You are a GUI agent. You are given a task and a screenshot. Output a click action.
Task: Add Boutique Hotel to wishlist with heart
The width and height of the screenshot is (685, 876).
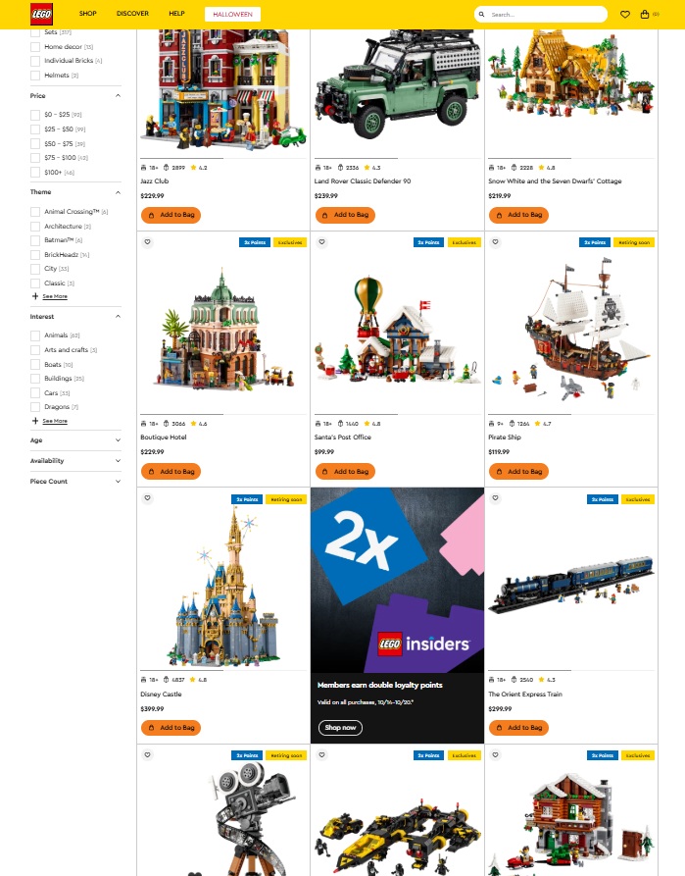pos(147,242)
